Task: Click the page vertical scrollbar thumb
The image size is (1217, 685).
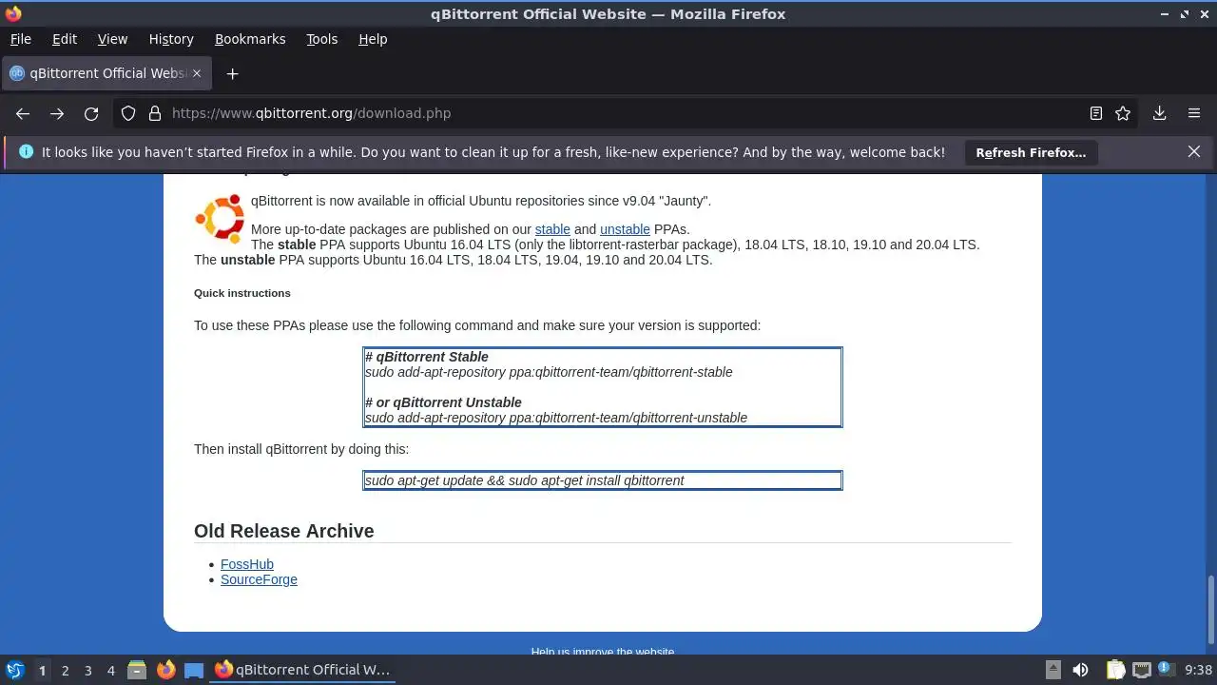Action: [1211, 609]
